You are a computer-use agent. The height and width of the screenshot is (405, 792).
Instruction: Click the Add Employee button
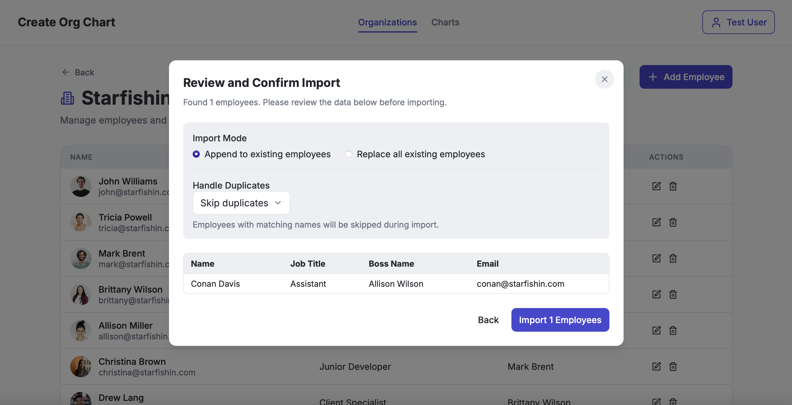686,77
